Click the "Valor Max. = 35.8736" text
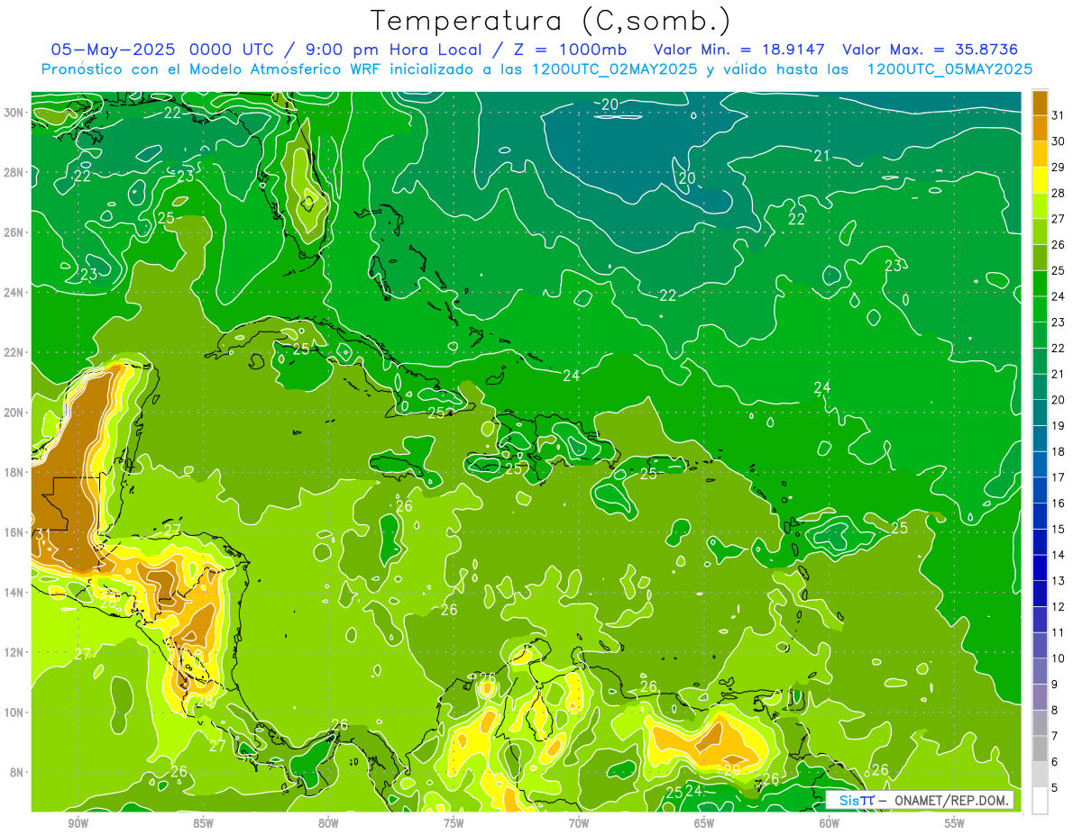The width and height of the screenshot is (1082, 835). pyautogui.click(x=931, y=50)
